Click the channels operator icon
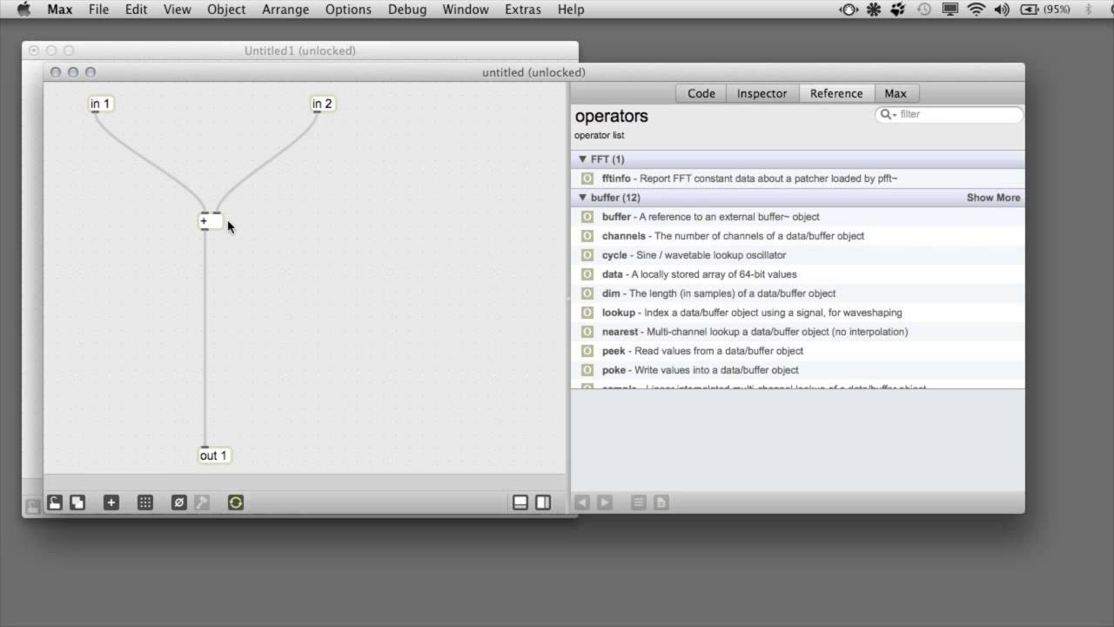1114x627 pixels. coord(587,236)
